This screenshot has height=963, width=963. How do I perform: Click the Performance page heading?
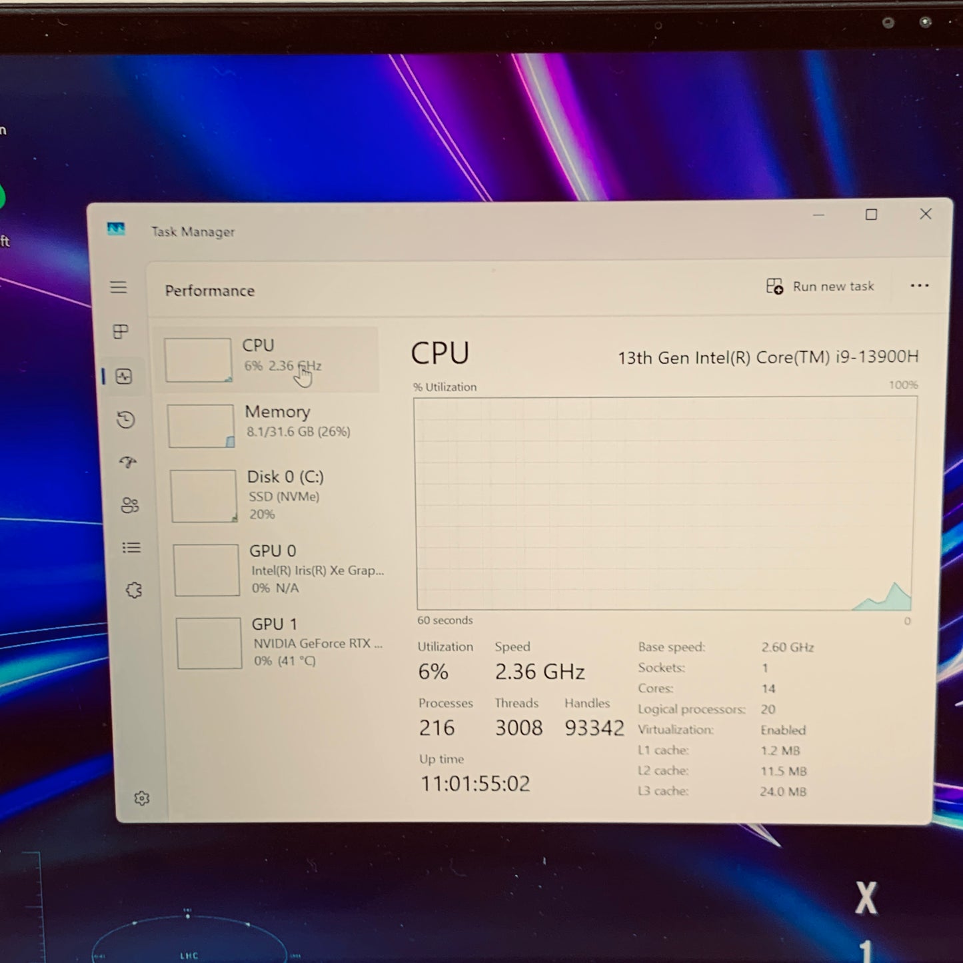(x=210, y=291)
